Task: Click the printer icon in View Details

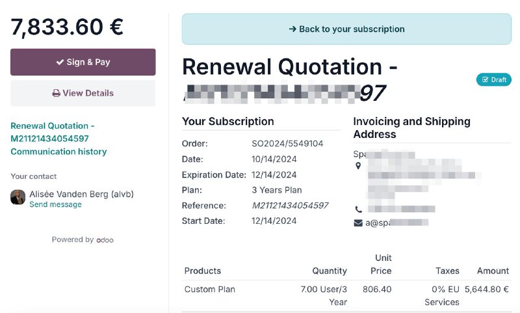Action: coord(57,93)
